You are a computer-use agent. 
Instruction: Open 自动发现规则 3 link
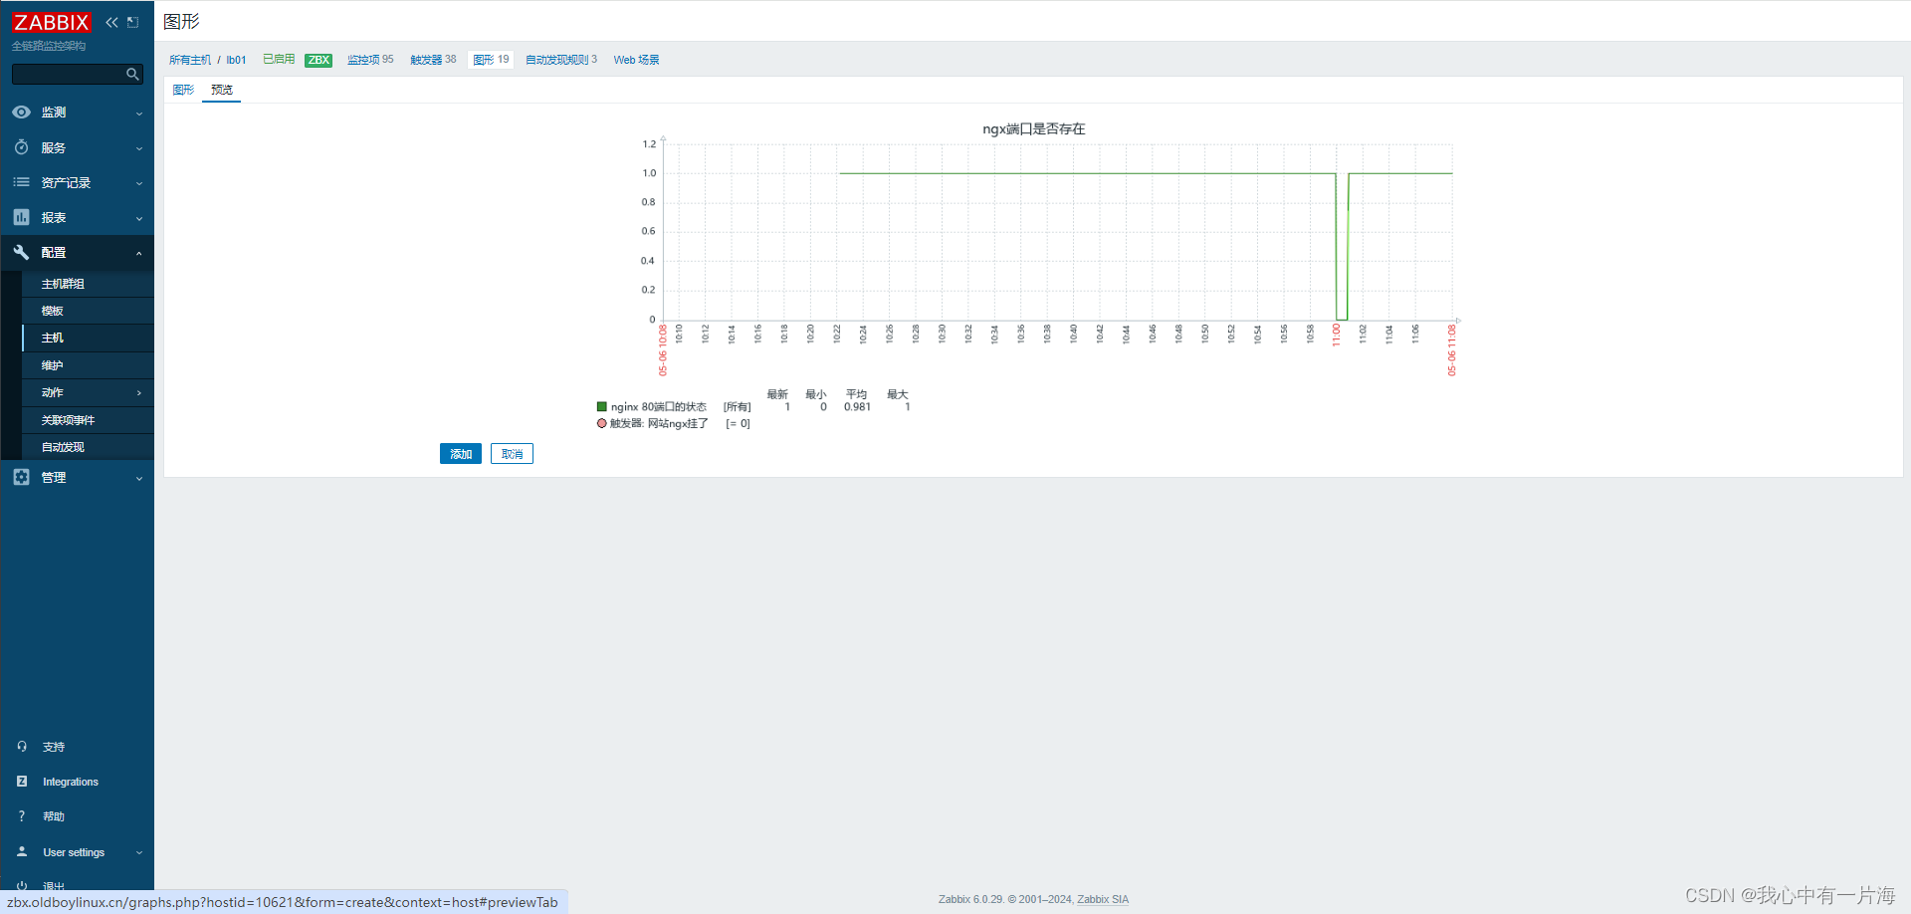pos(561,60)
